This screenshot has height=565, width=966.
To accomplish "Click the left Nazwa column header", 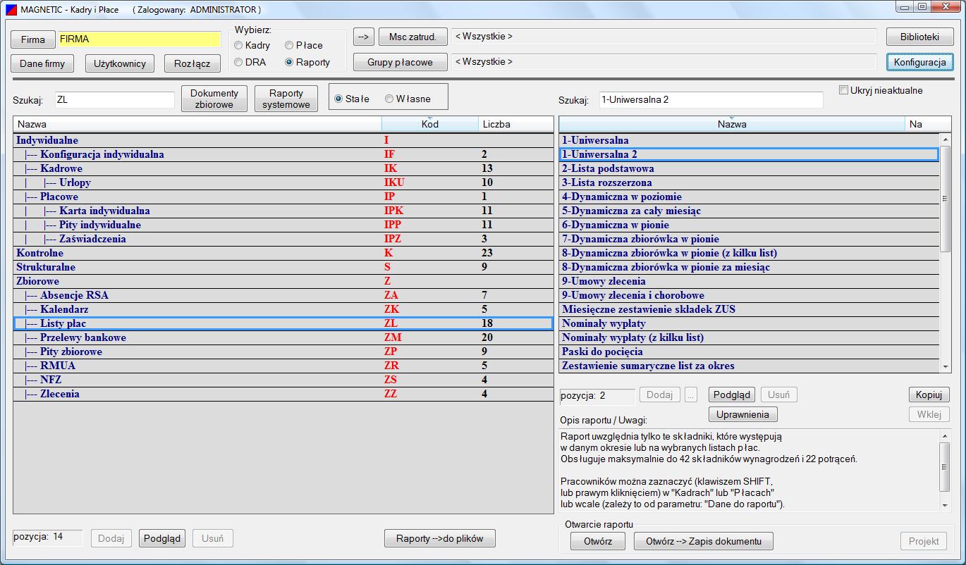I will (x=197, y=124).
